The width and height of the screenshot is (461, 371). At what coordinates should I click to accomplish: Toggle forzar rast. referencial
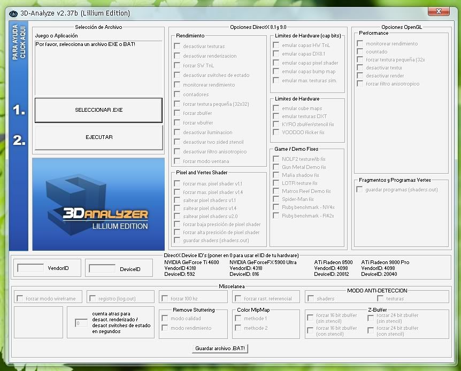pos(238,298)
